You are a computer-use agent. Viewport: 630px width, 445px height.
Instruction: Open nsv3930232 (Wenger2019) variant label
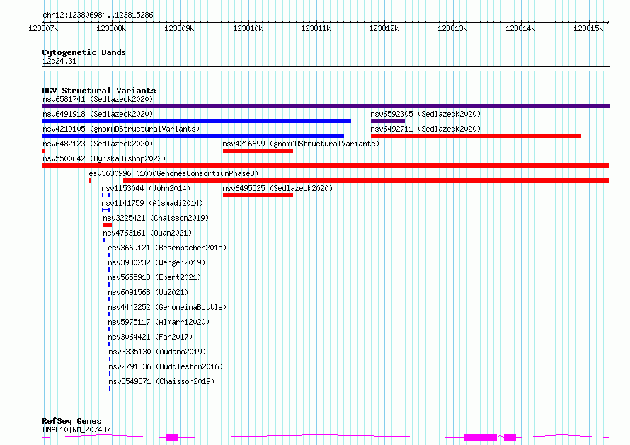pyautogui.click(x=156, y=262)
